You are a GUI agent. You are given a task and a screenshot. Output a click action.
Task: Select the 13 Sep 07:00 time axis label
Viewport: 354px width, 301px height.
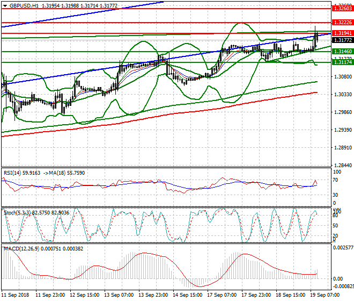click(x=119, y=295)
